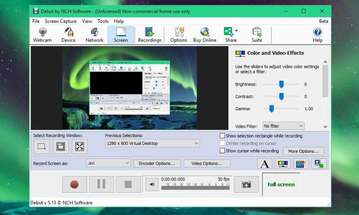The width and height of the screenshot is (359, 215).
Task: Open the Previous Selections dropdown
Action: [x=152, y=143]
